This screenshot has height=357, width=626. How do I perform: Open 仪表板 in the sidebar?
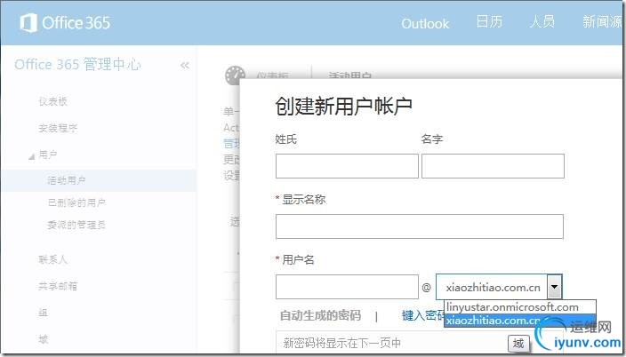pos(52,101)
